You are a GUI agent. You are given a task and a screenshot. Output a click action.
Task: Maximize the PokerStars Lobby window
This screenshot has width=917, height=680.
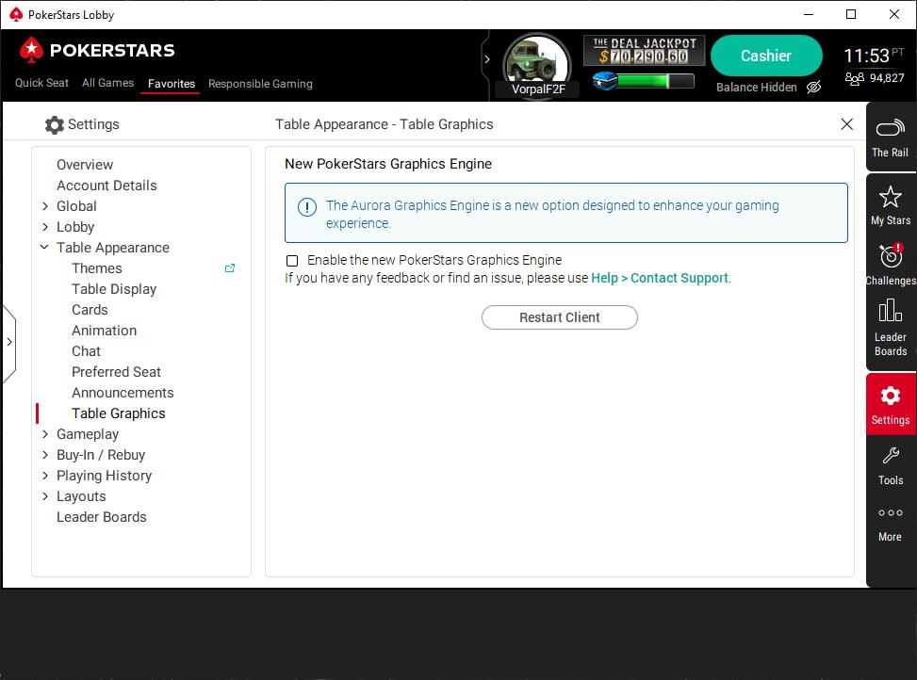pyautogui.click(x=851, y=14)
